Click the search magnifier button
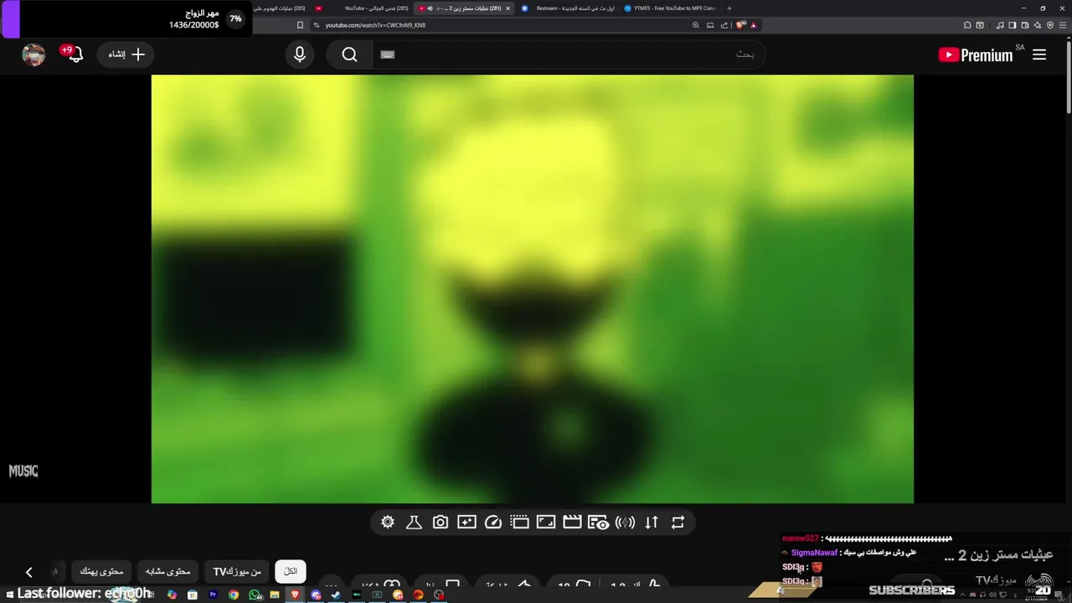This screenshot has width=1072, height=603. 349,54
